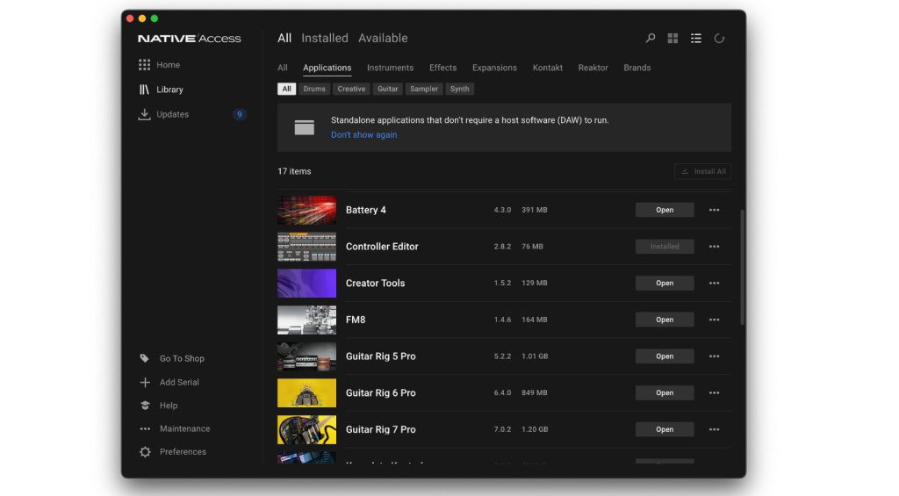
Task: Select the Drums filter chip
Action: [x=314, y=89]
